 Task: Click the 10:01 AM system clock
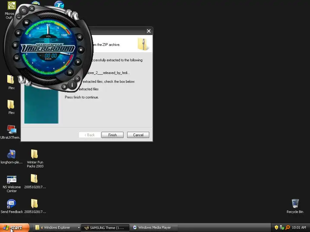point(299,227)
